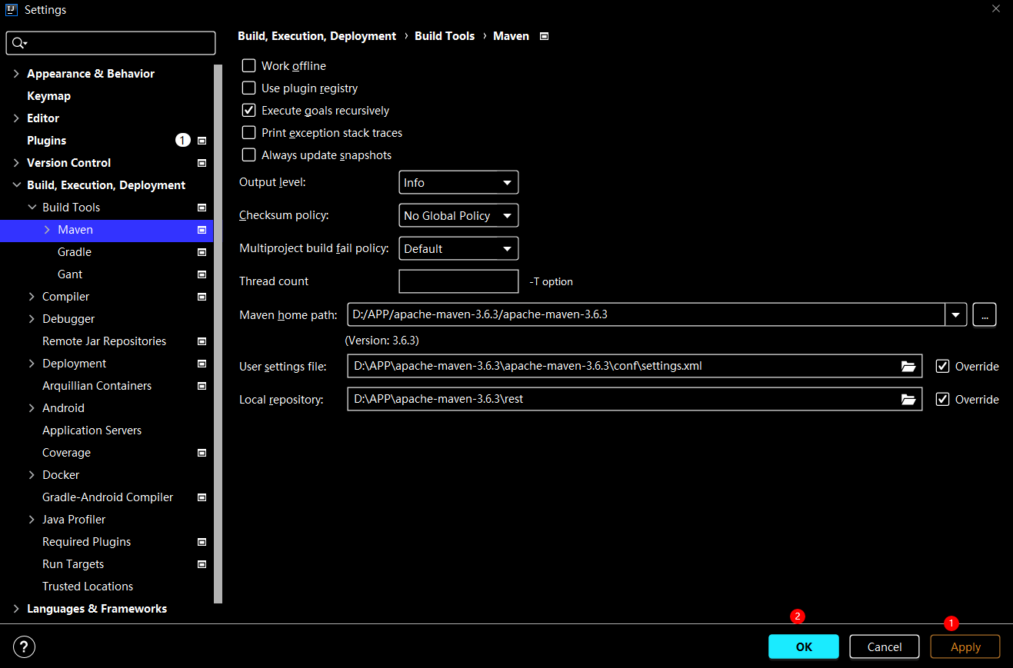Viewport: 1013px width, 668px height.
Task: Expand the Version Control node
Action: pyautogui.click(x=16, y=163)
